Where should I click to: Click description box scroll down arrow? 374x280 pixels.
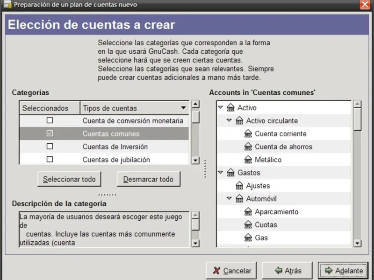195,243
